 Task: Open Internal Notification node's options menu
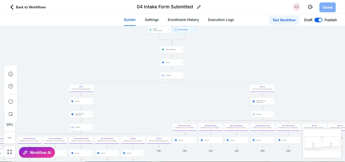click(x=181, y=49)
